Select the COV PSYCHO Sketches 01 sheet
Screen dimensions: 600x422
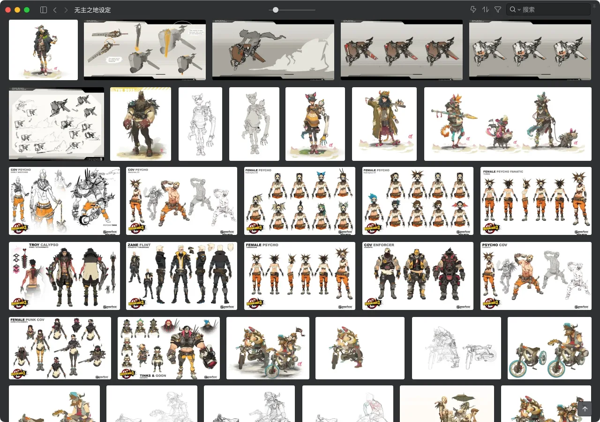click(181, 201)
